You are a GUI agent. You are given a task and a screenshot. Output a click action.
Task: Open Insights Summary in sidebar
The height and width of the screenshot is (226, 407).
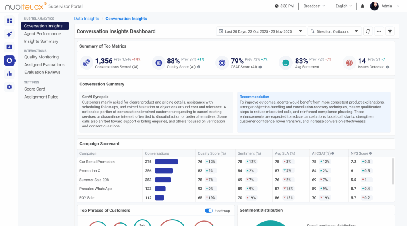coord(41,41)
